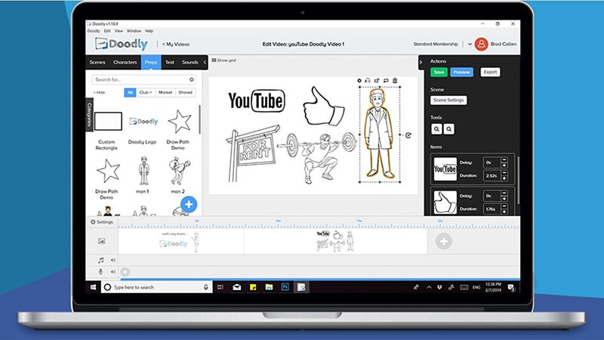Click the user avatar icon for Brad Callen
The height and width of the screenshot is (340, 604).
[481, 44]
